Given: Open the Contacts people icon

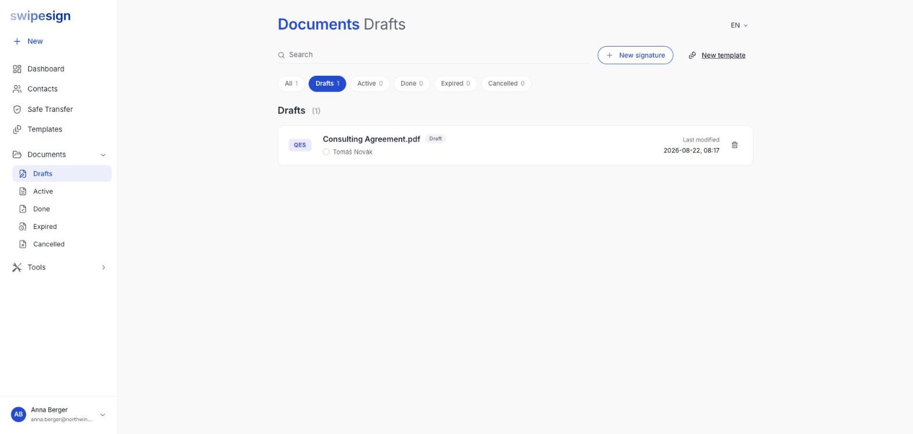Looking at the screenshot, I should tap(17, 89).
